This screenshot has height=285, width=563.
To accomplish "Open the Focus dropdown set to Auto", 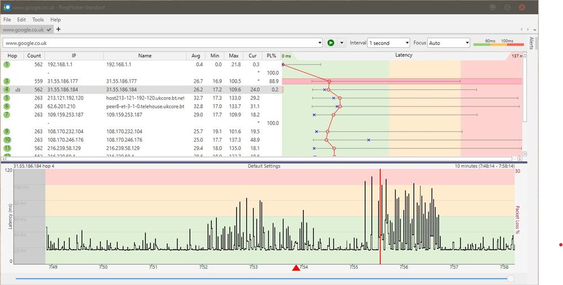I will pos(449,43).
